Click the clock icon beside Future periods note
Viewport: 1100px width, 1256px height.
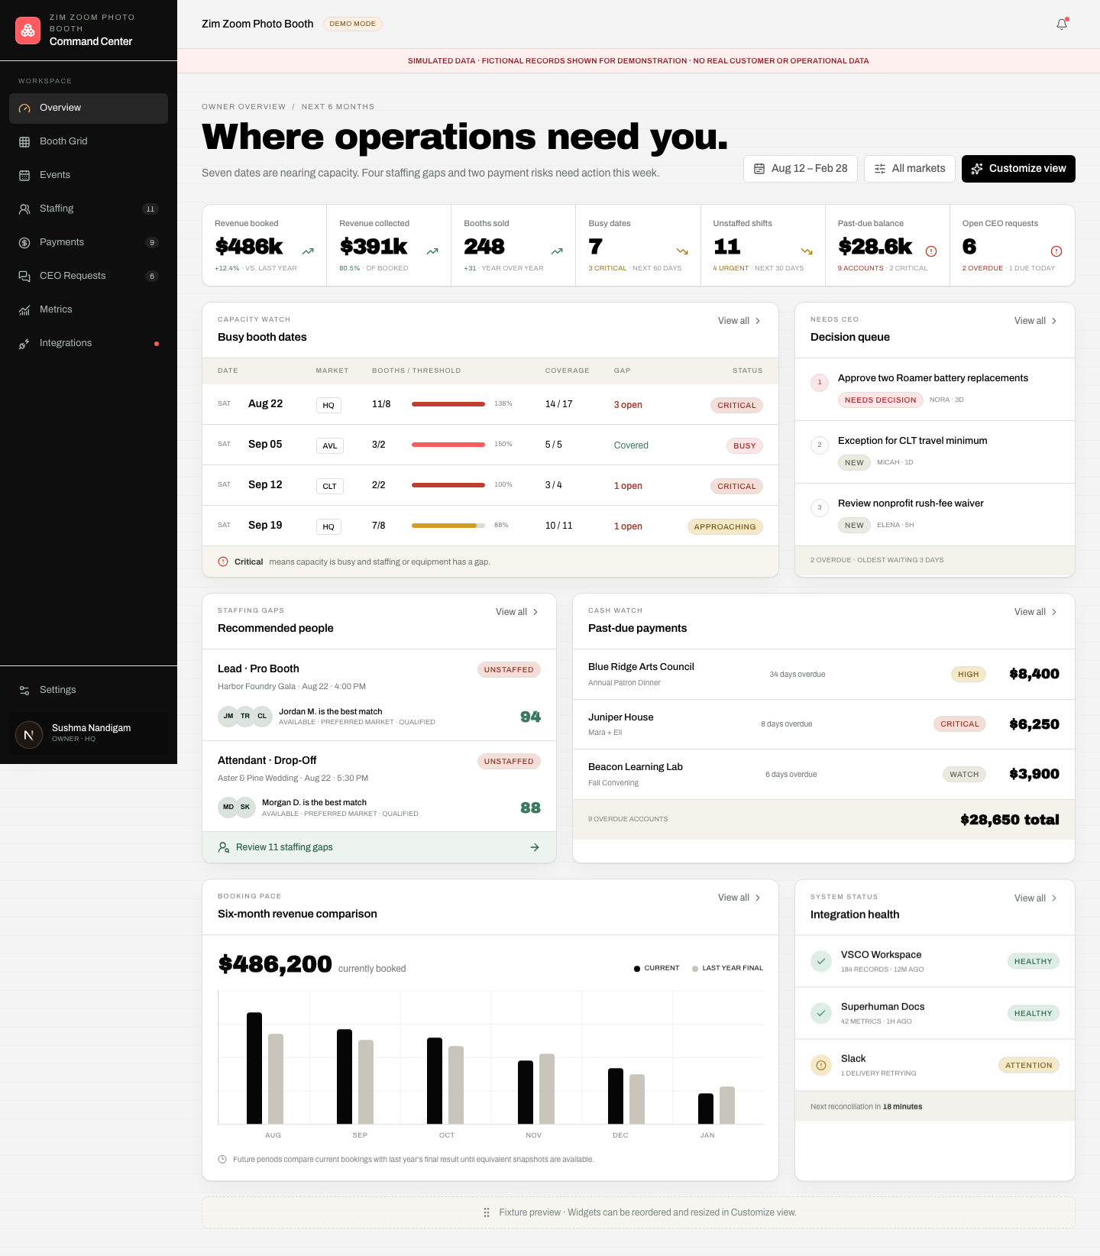222,1159
